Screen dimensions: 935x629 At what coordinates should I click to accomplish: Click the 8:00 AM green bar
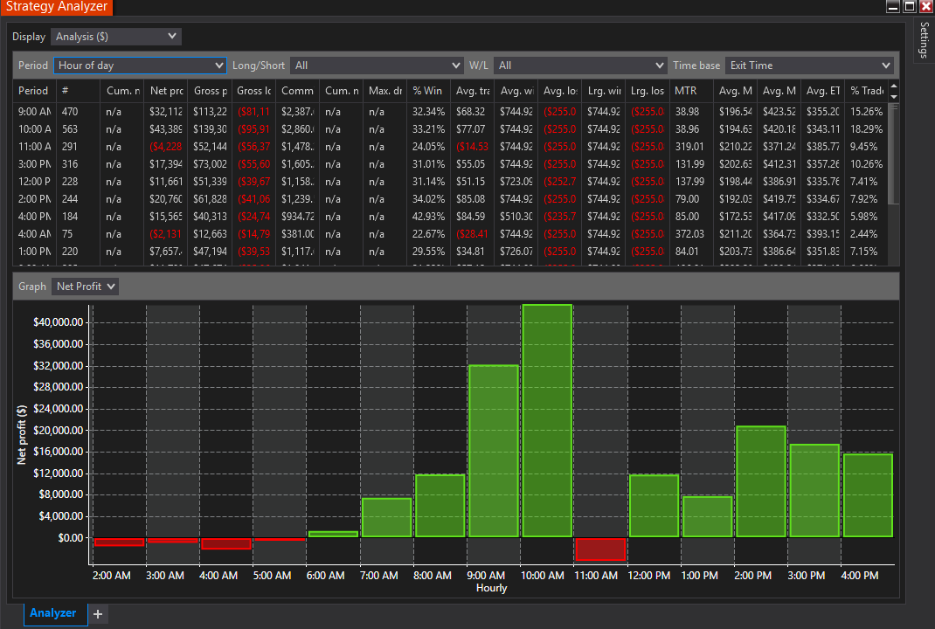[x=440, y=506]
